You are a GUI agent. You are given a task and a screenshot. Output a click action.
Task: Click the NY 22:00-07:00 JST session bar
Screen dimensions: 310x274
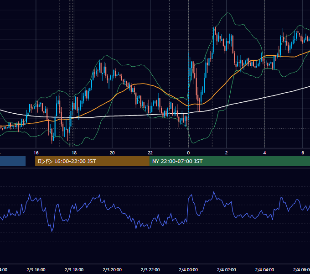pos(229,161)
